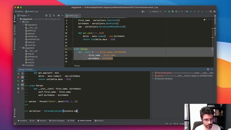
Task: Click the console input line with PersonSerializer
Action: 87,111
